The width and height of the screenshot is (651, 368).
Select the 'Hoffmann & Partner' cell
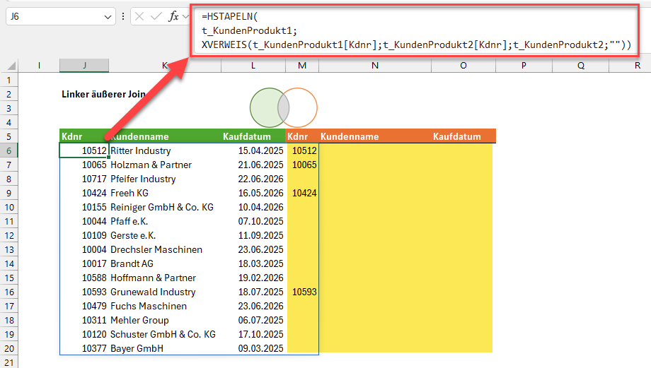[x=165, y=278]
